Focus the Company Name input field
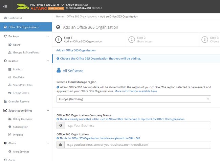This screenshot has width=220, height=161. (138, 125)
